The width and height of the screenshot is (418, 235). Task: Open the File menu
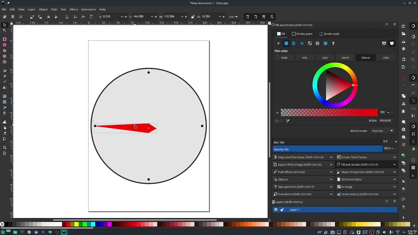coord(4,9)
